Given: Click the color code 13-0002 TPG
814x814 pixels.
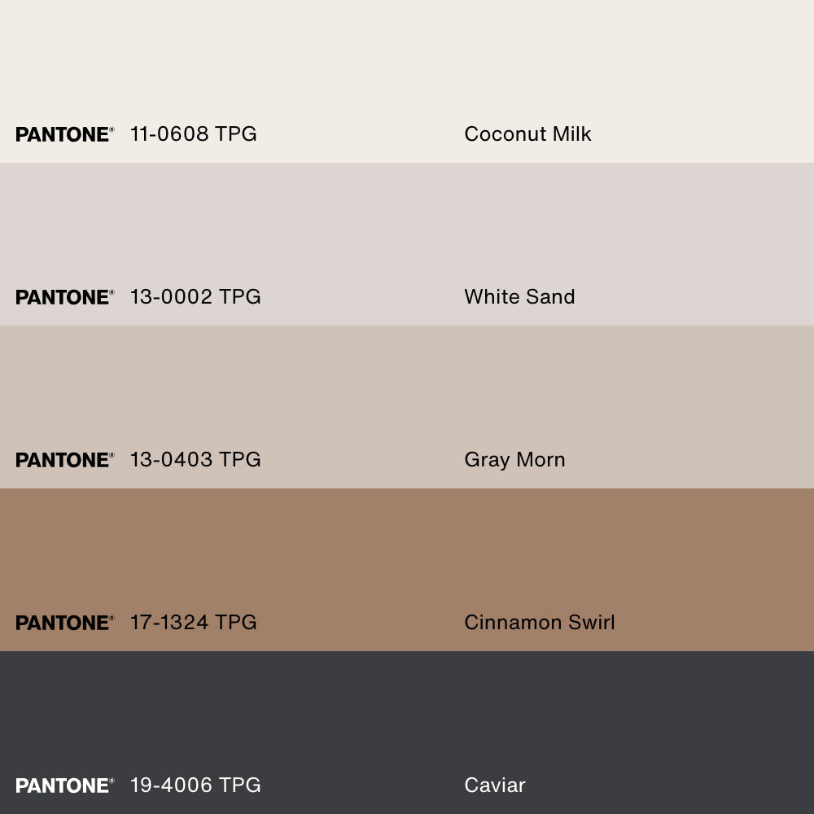Looking at the screenshot, I should pos(195,297).
